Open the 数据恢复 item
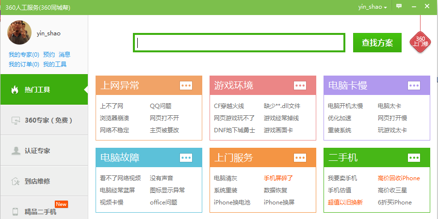The image size is (438, 219). (x=276, y=190)
